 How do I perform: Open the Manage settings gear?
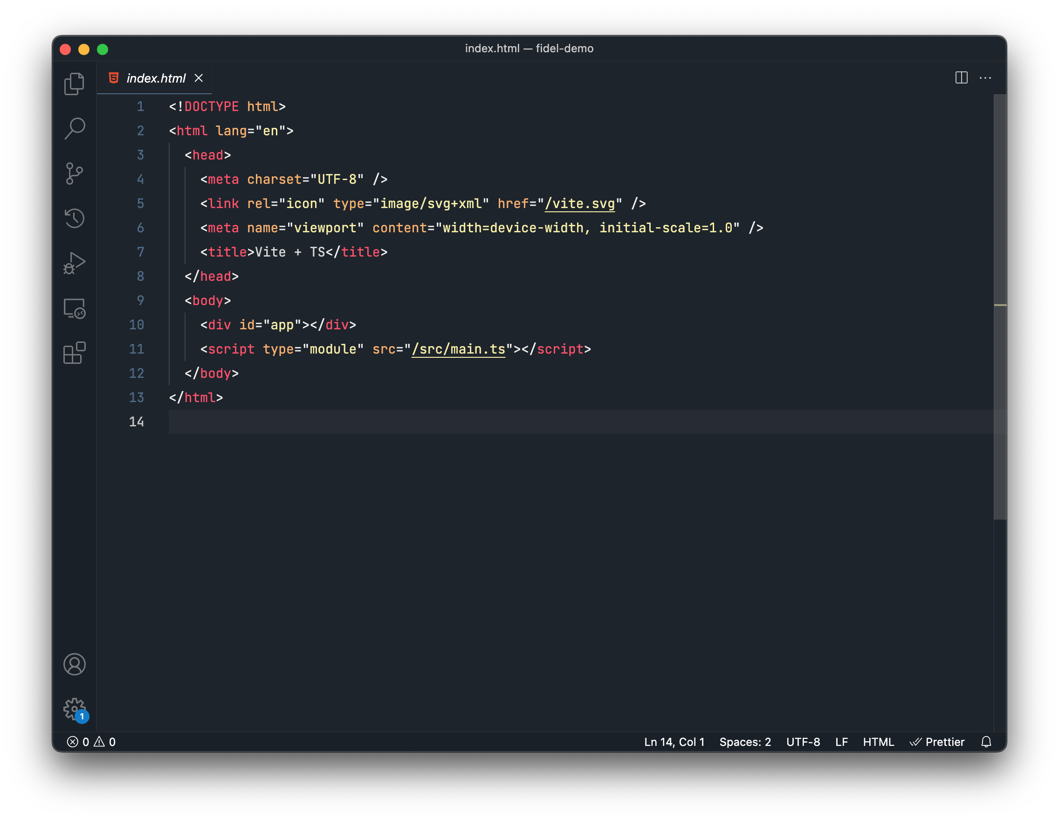coord(74,709)
